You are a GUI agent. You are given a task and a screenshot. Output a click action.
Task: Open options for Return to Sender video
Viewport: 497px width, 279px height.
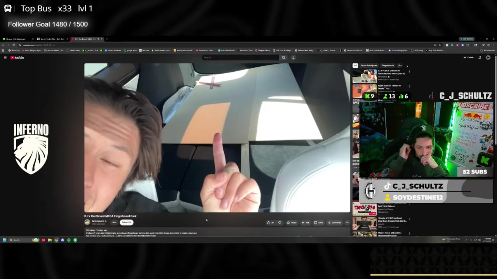point(409,86)
